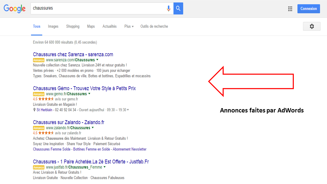This screenshot has height=184, width=327.
Task: Switch to the Actualités tab
Action: tap(110, 26)
